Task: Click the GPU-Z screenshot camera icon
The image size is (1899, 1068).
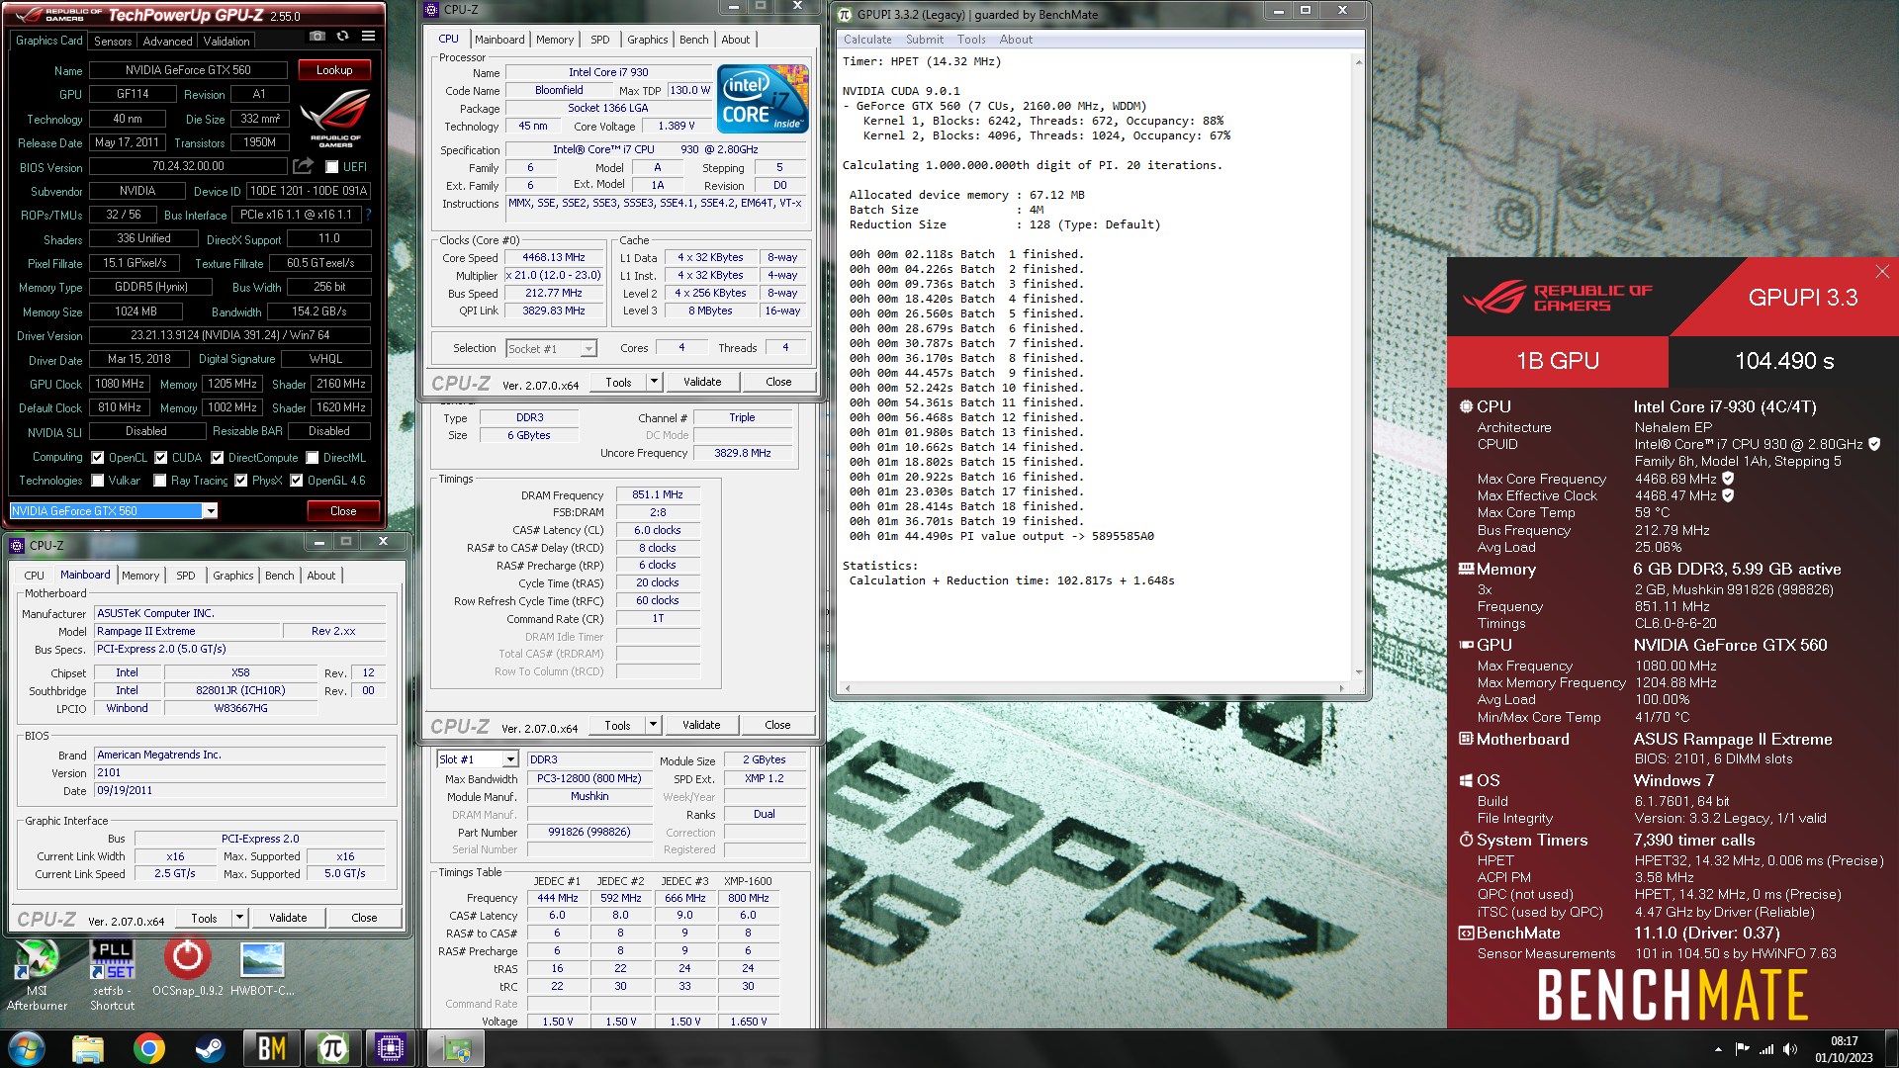Action: pyautogui.click(x=316, y=37)
